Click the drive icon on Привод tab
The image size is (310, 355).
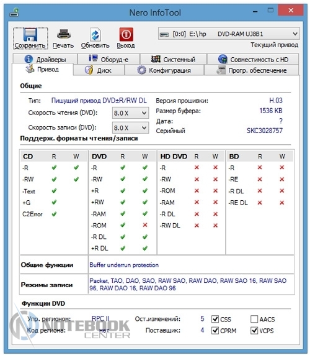pyautogui.click(x=30, y=69)
